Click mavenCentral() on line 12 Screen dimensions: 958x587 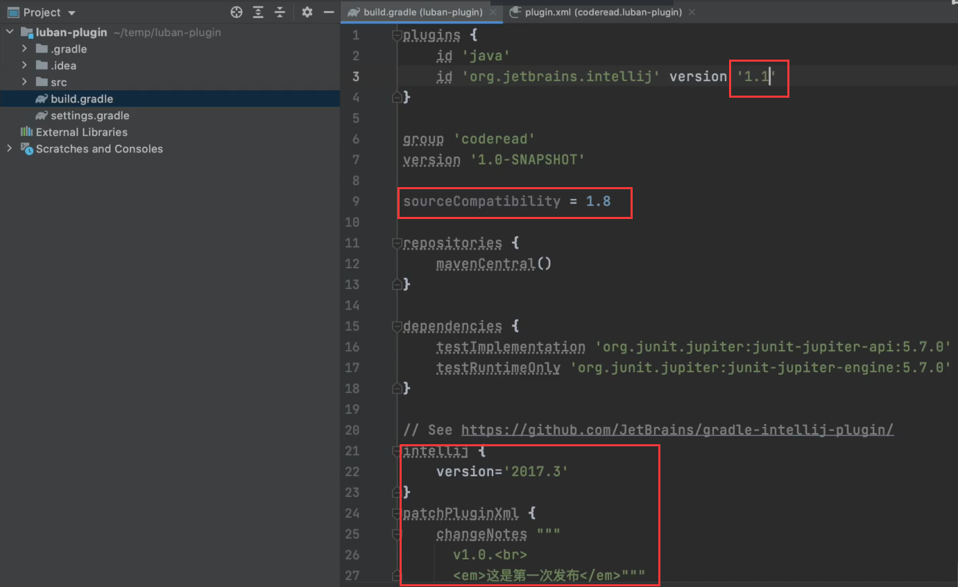[x=494, y=263]
